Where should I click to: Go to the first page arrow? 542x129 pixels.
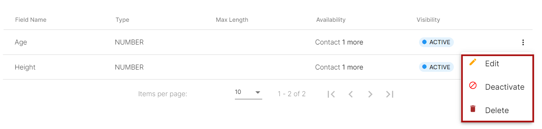(331, 94)
